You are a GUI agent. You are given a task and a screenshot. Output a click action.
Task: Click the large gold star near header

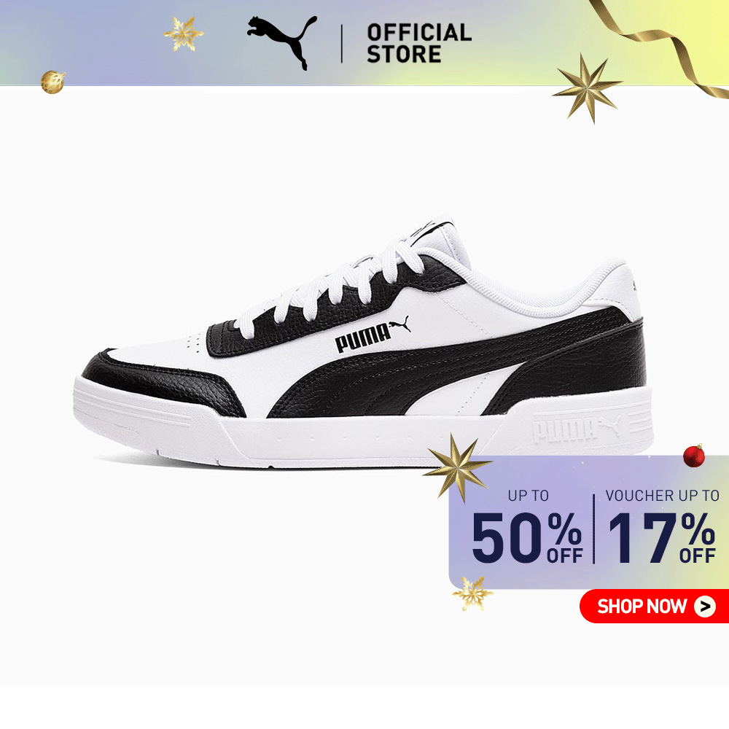pyautogui.click(x=587, y=88)
